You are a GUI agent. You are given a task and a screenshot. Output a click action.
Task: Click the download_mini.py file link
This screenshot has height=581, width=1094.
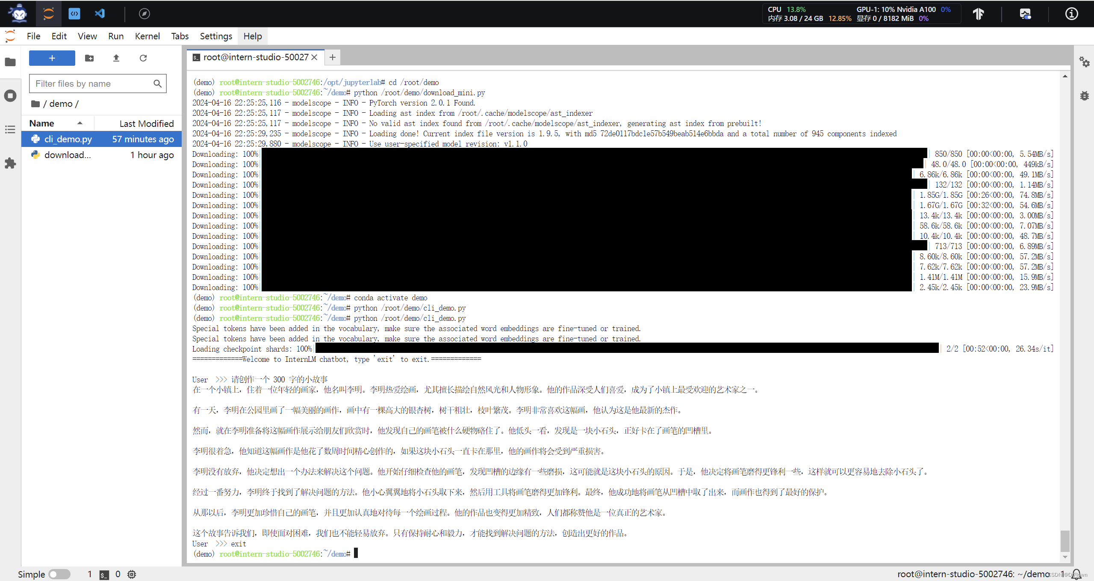67,155
